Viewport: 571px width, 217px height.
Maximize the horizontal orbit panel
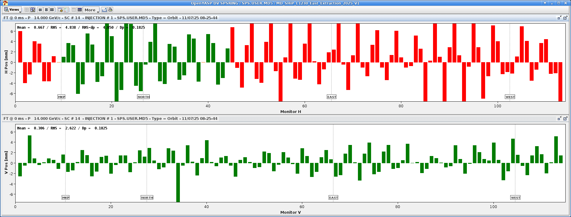[x=565, y=18]
